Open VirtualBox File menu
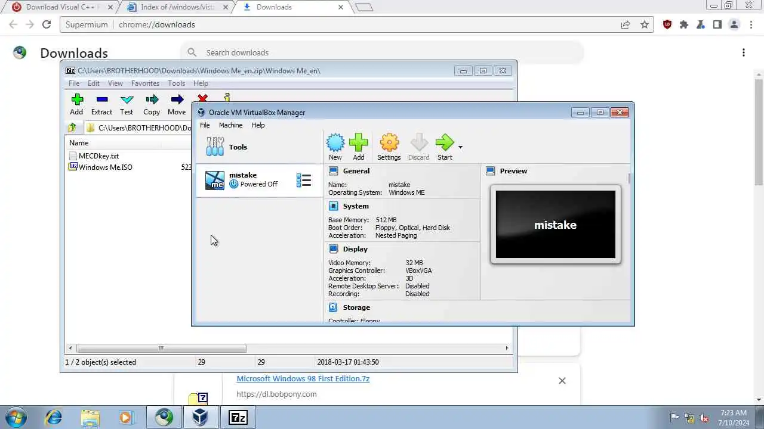 (x=205, y=125)
